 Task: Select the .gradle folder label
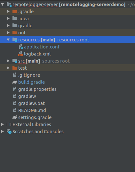26,12
